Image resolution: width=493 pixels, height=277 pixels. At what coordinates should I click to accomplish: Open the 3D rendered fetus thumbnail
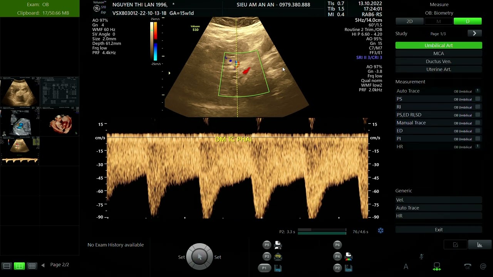60,121
